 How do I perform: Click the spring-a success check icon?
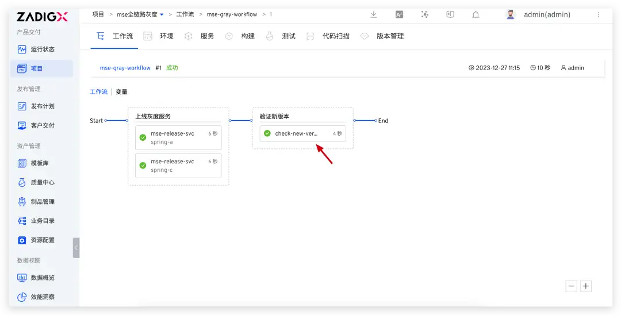143,137
